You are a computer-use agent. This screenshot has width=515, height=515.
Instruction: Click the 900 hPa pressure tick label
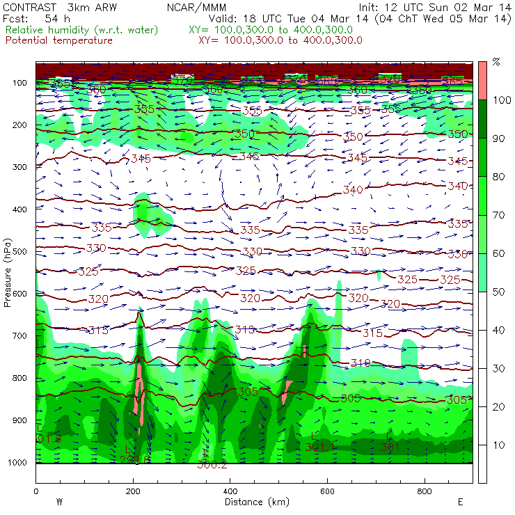pos(19,420)
